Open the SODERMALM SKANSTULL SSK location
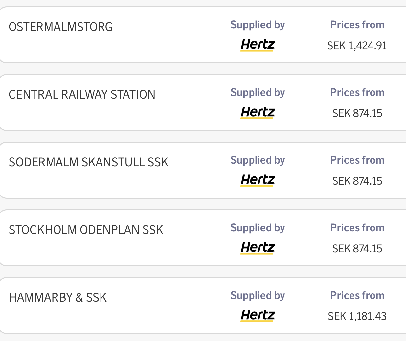 tap(88, 162)
